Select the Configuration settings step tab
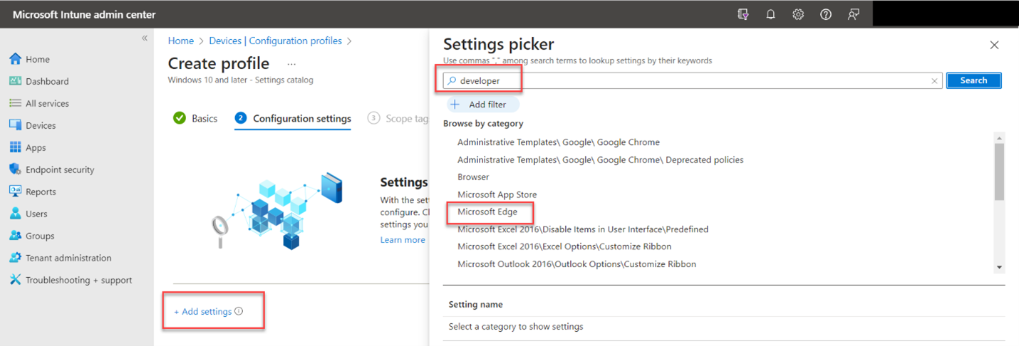This screenshot has height=346, width=1019. (293, 118)
